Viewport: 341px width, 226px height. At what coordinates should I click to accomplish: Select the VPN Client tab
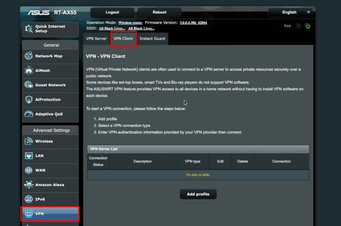coord(124,39)
